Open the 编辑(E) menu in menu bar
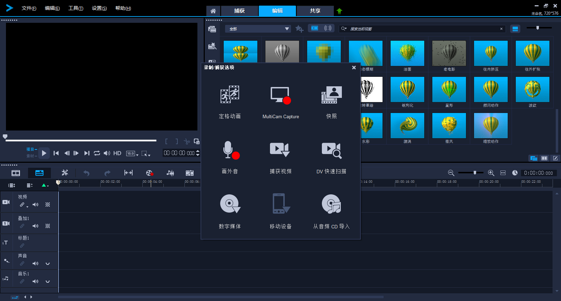 (x=52, y=8)
